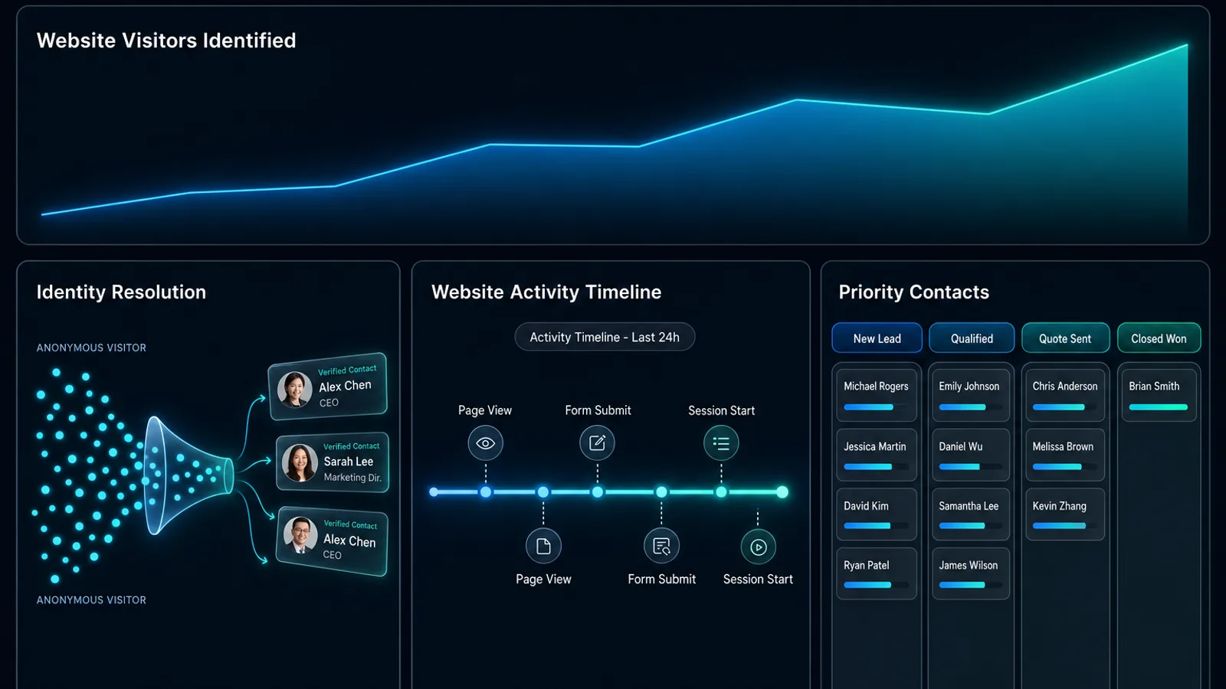Open Sarah Lee's avatar photo
This screenshot has height=689, width=1226.
pos(300,462)
